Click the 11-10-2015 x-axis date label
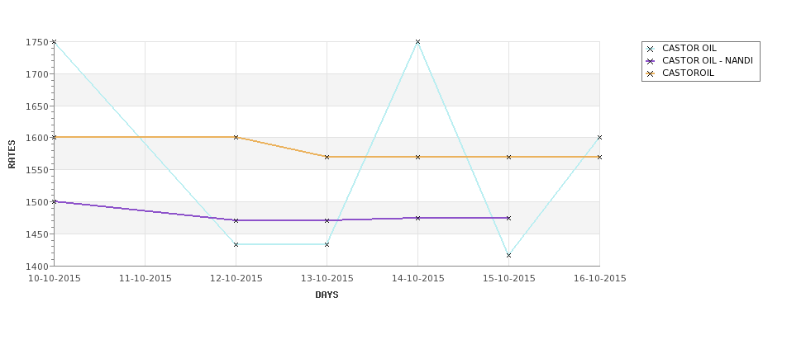Screen dimensions: 806x354 tap(145, 279)
